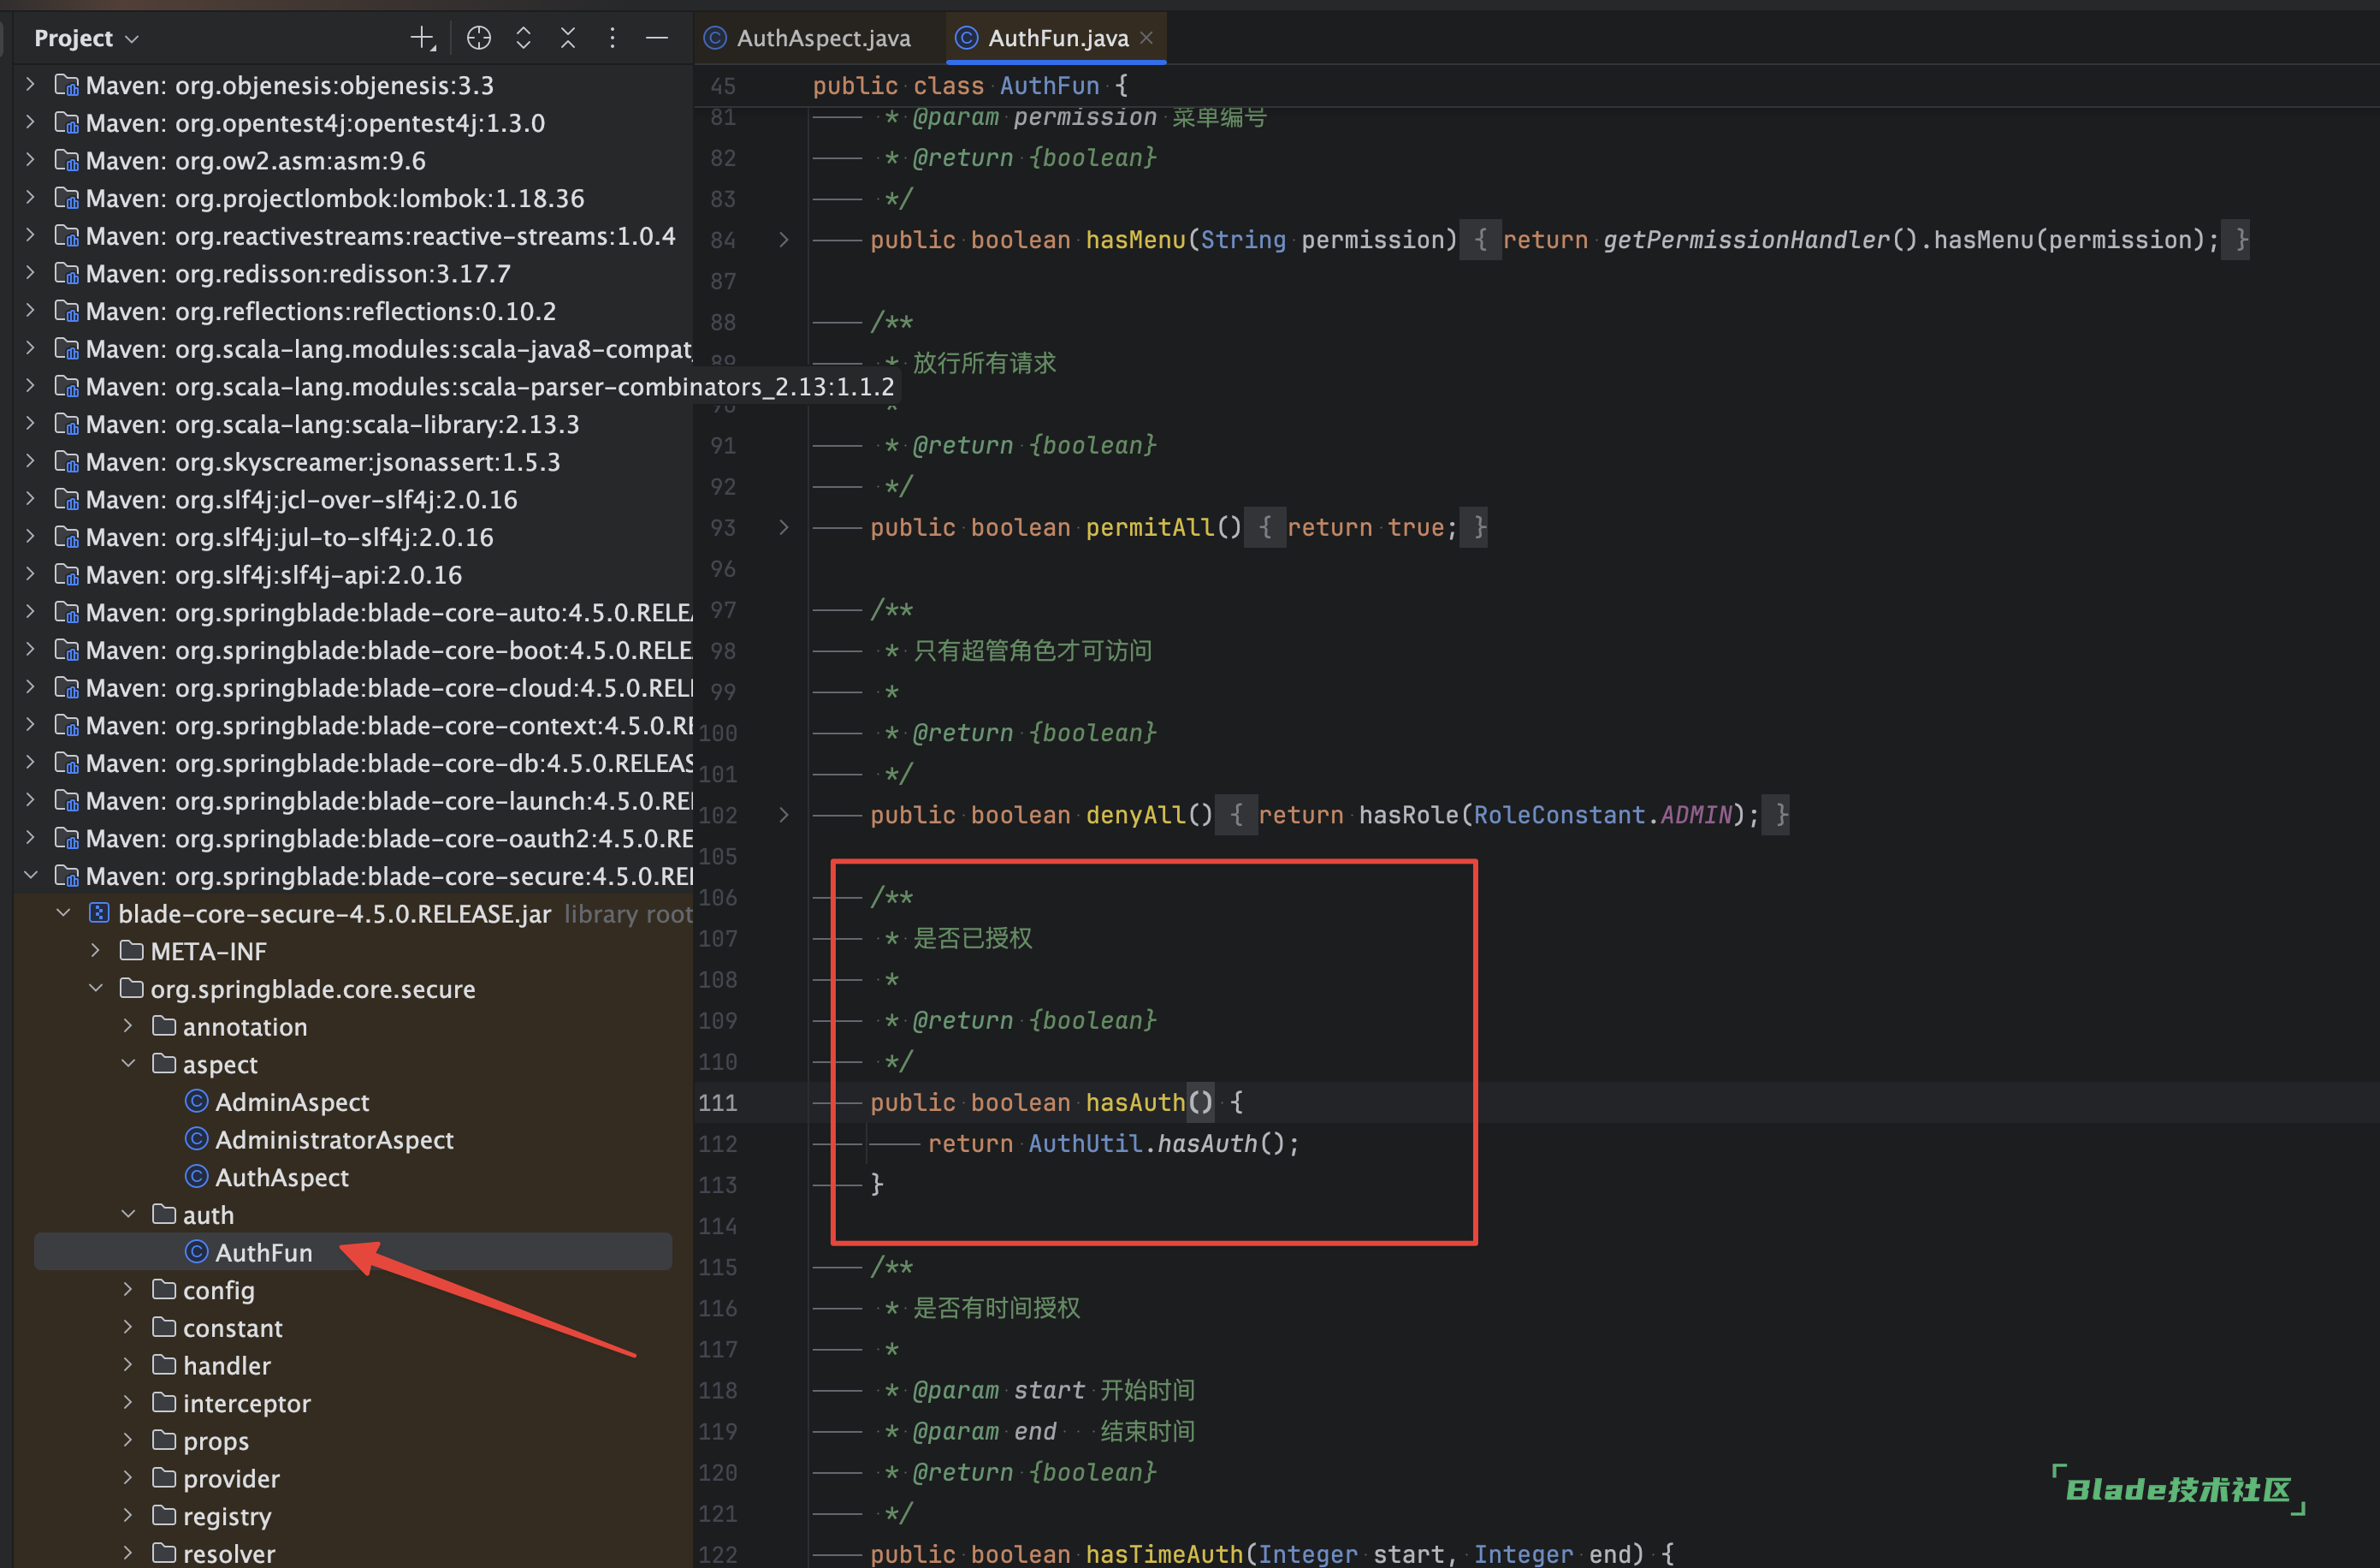This screenshot has height=1568, width=2380.
Task: Click RoleConstant in the denyAll method
Action: pos(1559,816)
